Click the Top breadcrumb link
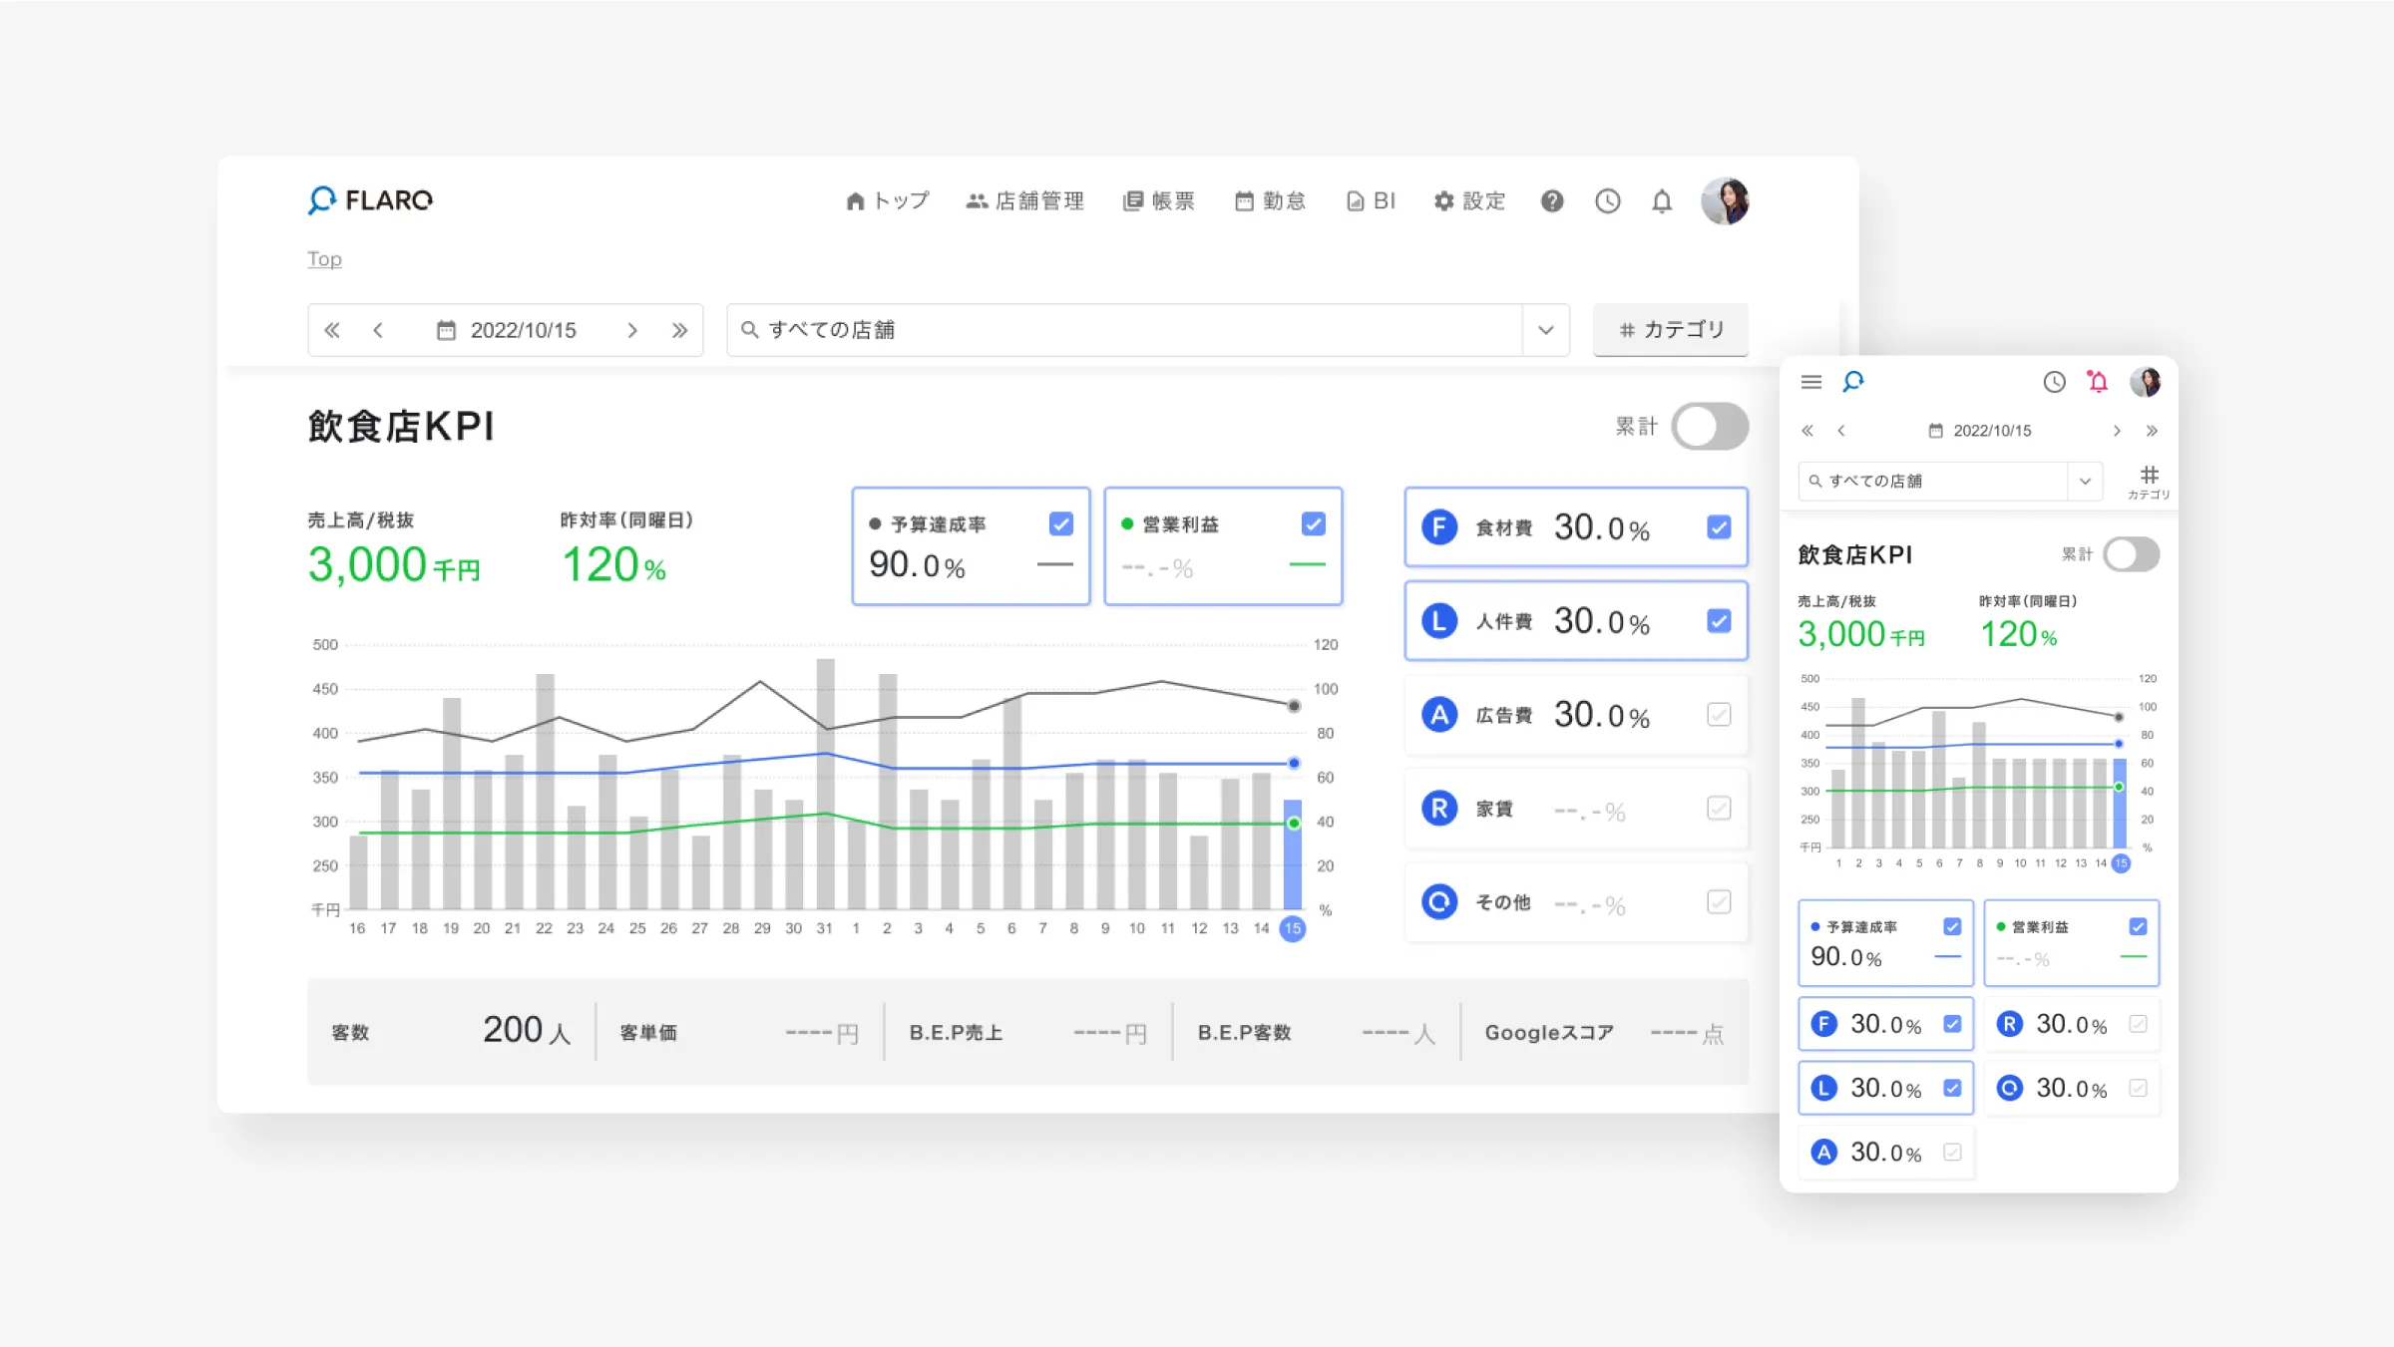2394x1347 pixels. (324, 258)
